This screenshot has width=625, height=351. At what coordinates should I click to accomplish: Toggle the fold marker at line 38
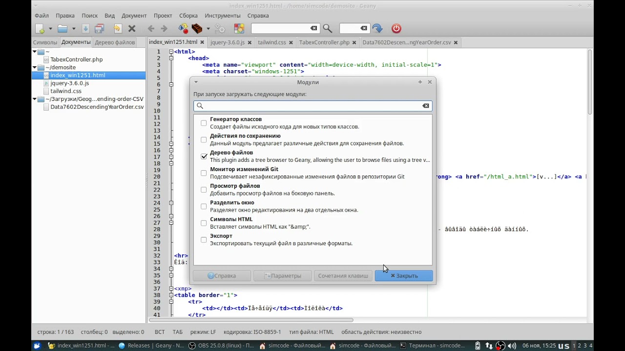171,295
